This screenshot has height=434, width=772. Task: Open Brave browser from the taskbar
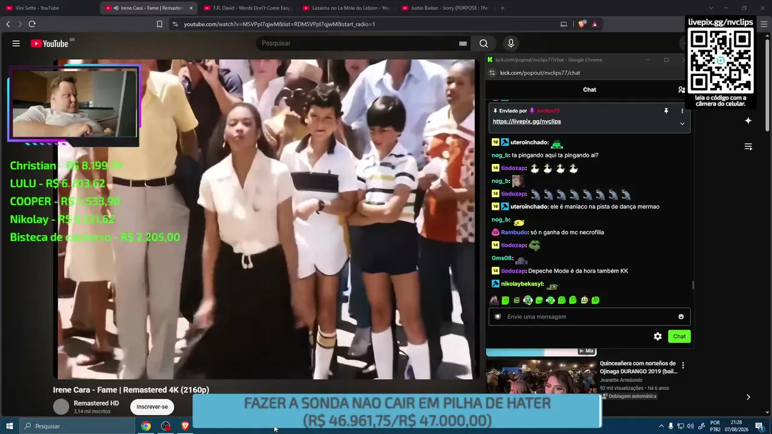[186, 426]
